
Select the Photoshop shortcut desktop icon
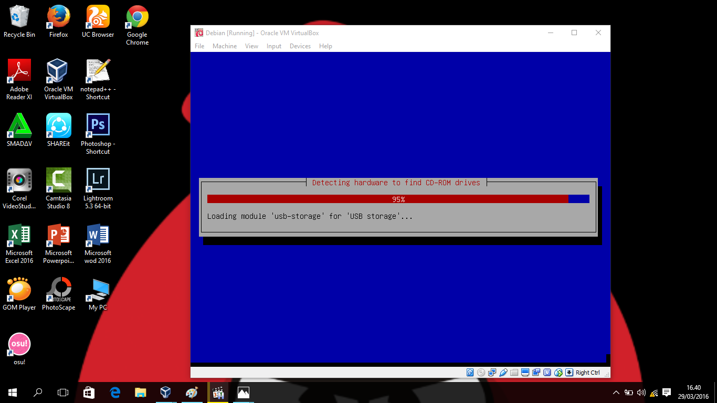pos(98,134)
